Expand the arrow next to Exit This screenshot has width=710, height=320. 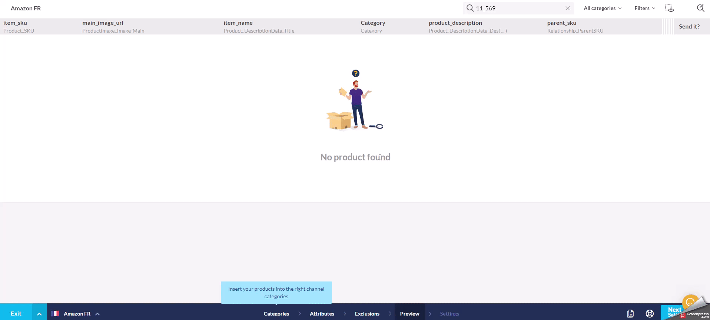[x=39, y=313]
